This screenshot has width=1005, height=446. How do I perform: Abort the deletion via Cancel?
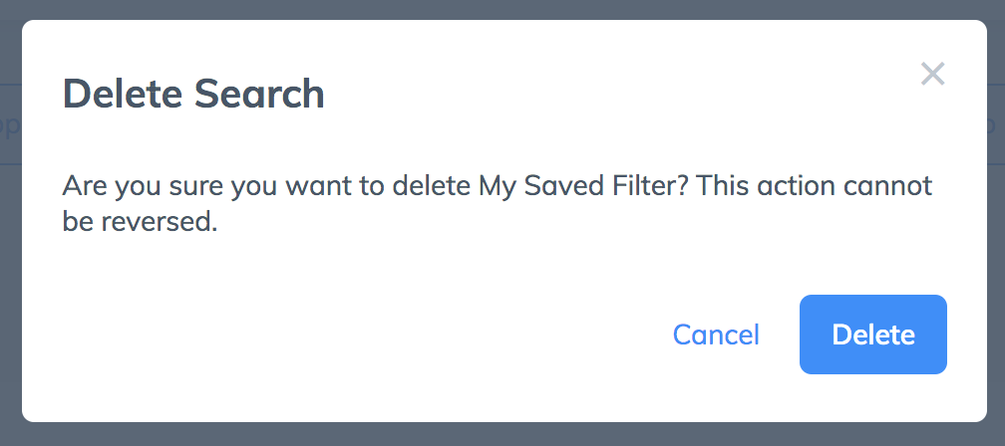[716, 334]
